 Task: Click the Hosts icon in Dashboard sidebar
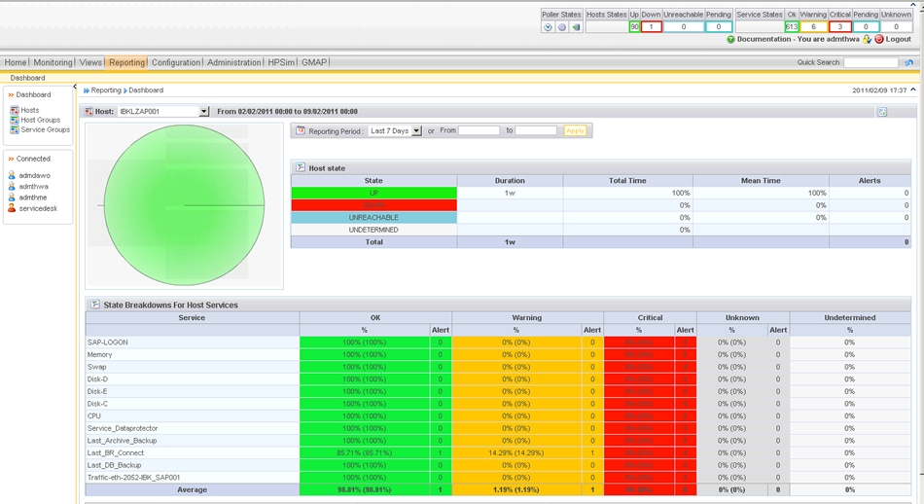pos(15,110)
